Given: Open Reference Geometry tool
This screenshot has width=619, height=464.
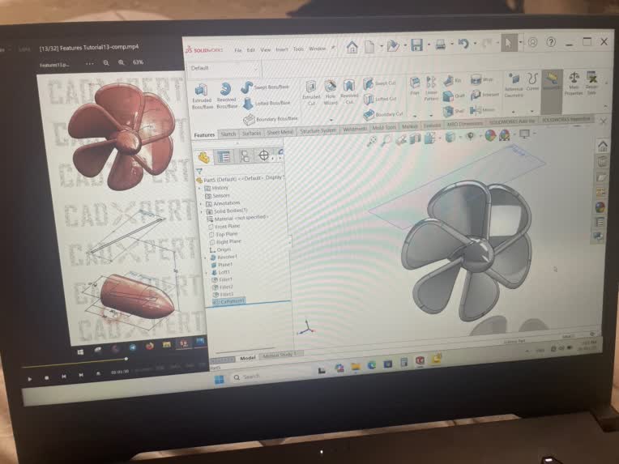Looking at the screenshot, I should 514,84.
